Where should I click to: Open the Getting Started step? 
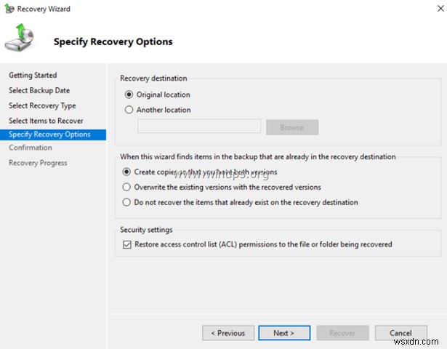coord(33,75)
